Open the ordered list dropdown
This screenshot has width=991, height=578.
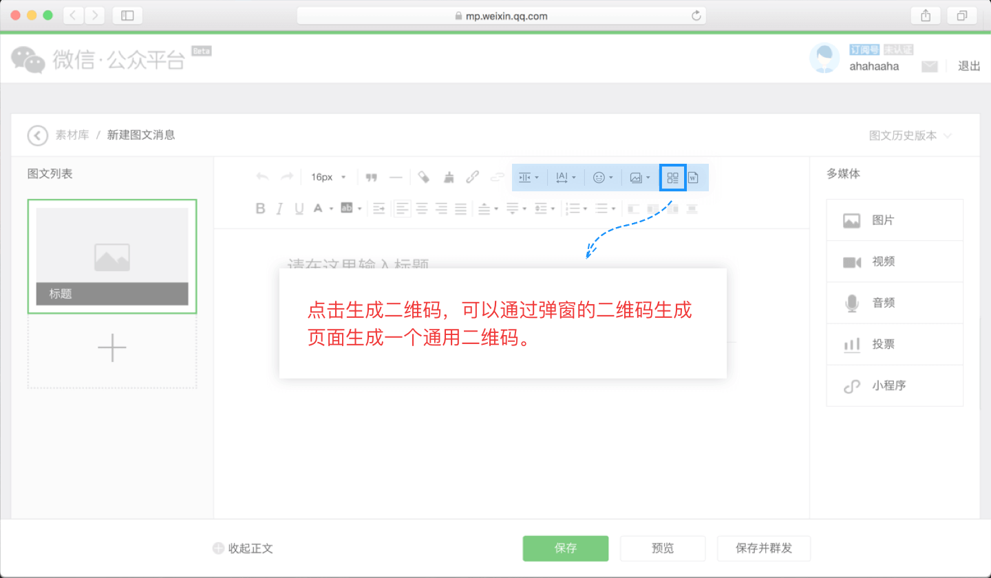pos(576,208)
